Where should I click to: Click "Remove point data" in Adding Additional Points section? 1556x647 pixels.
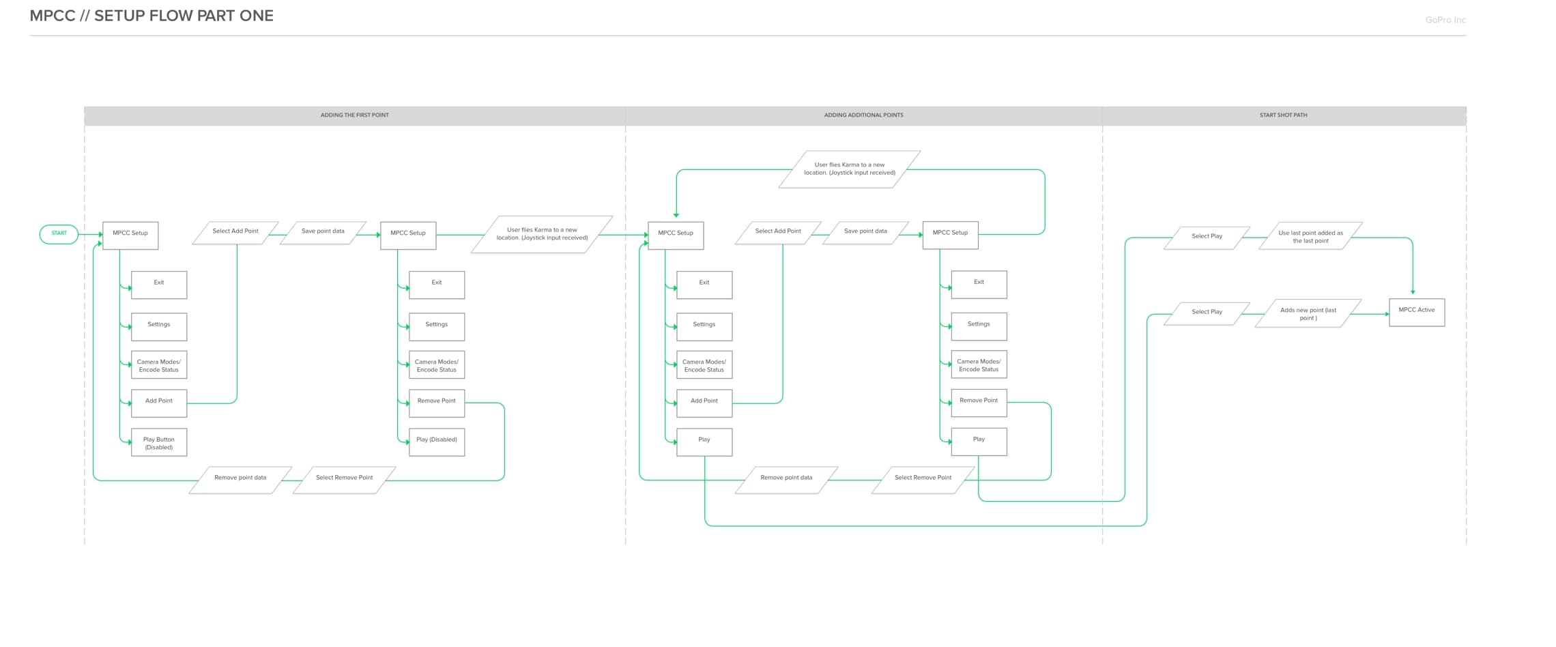point(786,480)
